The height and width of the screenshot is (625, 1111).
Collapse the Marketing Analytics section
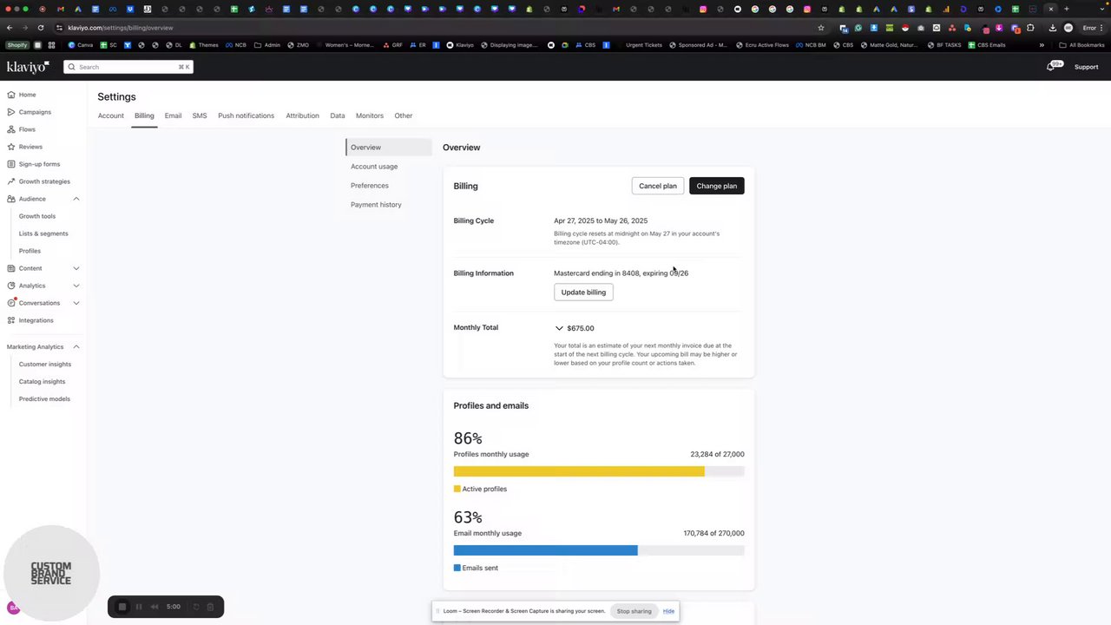tap(76, 346)
